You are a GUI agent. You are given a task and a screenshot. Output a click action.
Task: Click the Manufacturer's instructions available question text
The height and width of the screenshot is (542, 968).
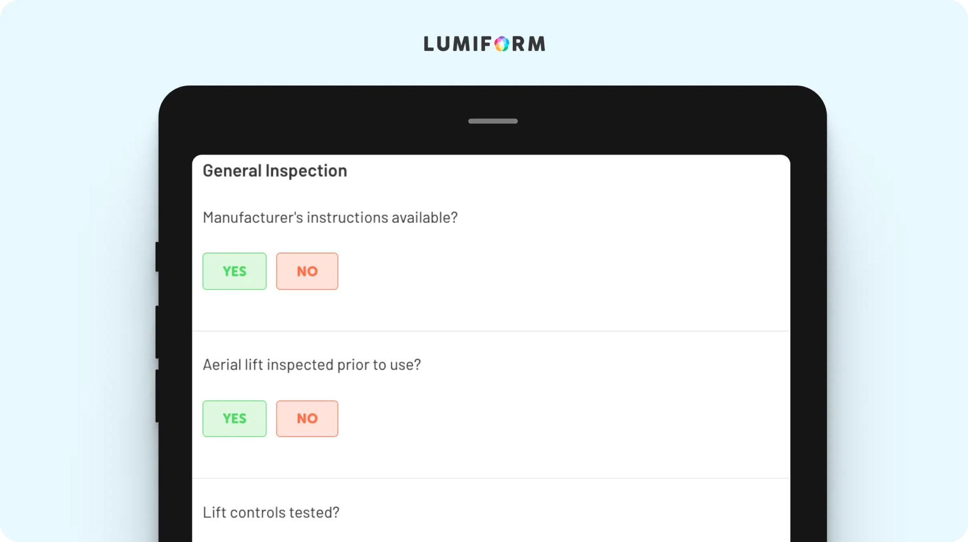[x=330, y=218]
